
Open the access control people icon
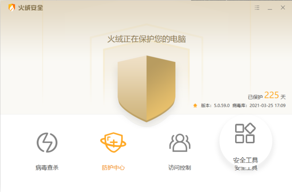click(x=180, y=143)
